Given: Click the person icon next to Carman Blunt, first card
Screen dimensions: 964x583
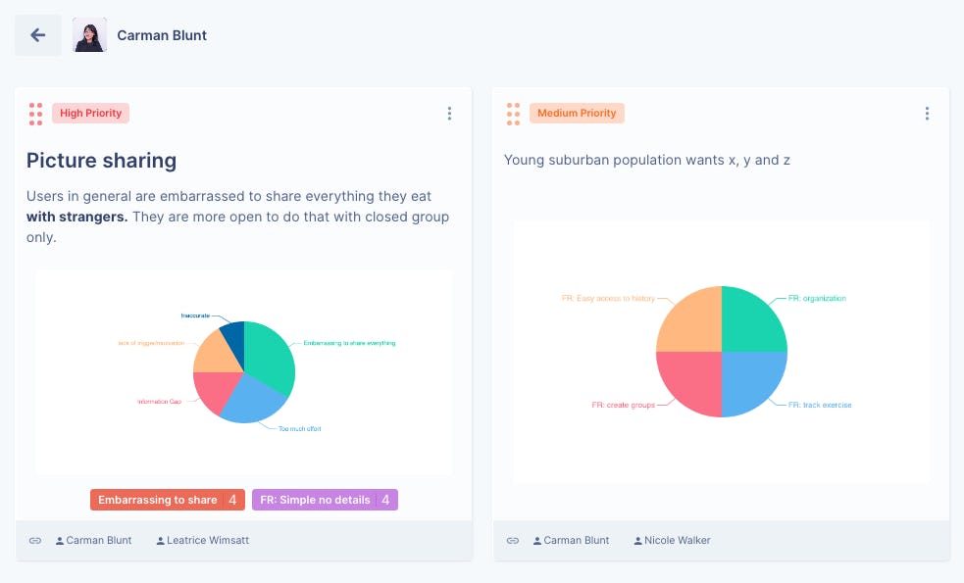Looking at the screenshot, I should coord(61,540).
